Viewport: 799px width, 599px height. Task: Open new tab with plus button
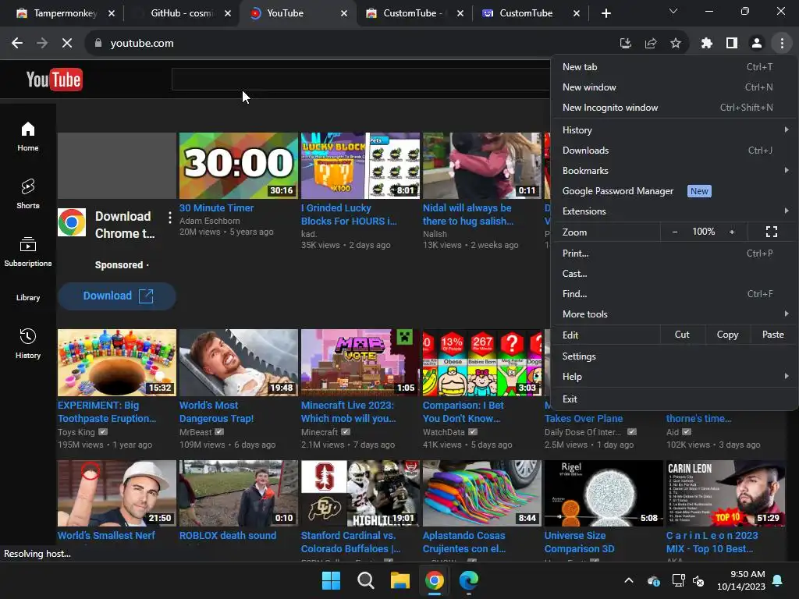click(605, 13)
